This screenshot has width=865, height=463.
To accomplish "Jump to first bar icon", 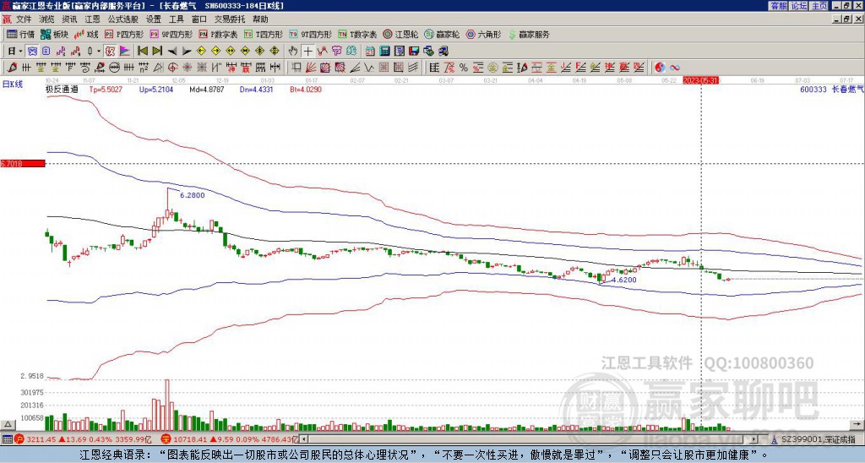I will 142,51.
